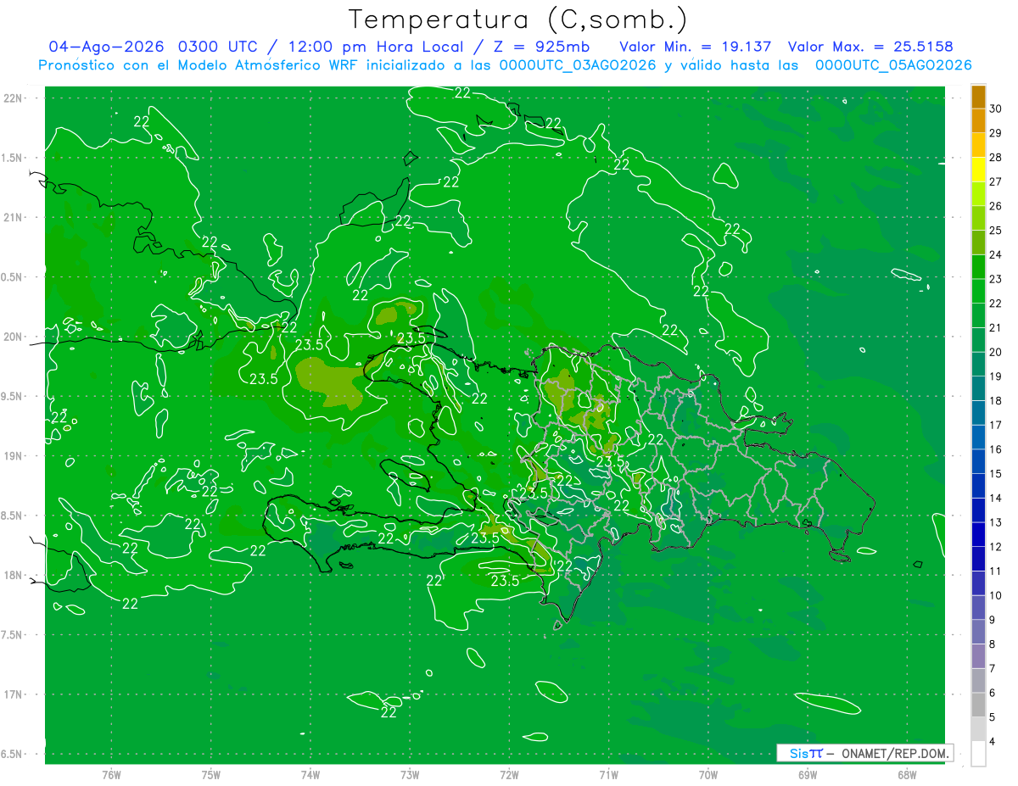Image resolution: width=1018 pixels, height=786 pixels.
Task: Click colorbar scale label '10'
Action: point(996,596)
